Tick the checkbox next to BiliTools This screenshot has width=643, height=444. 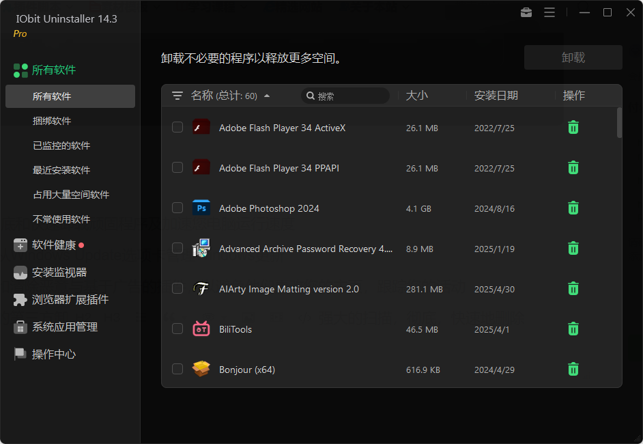pyautogui.click(x=177, y=329)
